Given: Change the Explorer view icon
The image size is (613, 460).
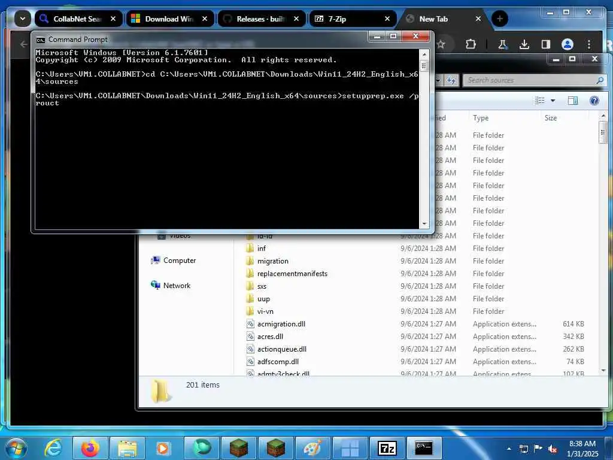Looking at the screenshot, I should click(x=540, y=101).
